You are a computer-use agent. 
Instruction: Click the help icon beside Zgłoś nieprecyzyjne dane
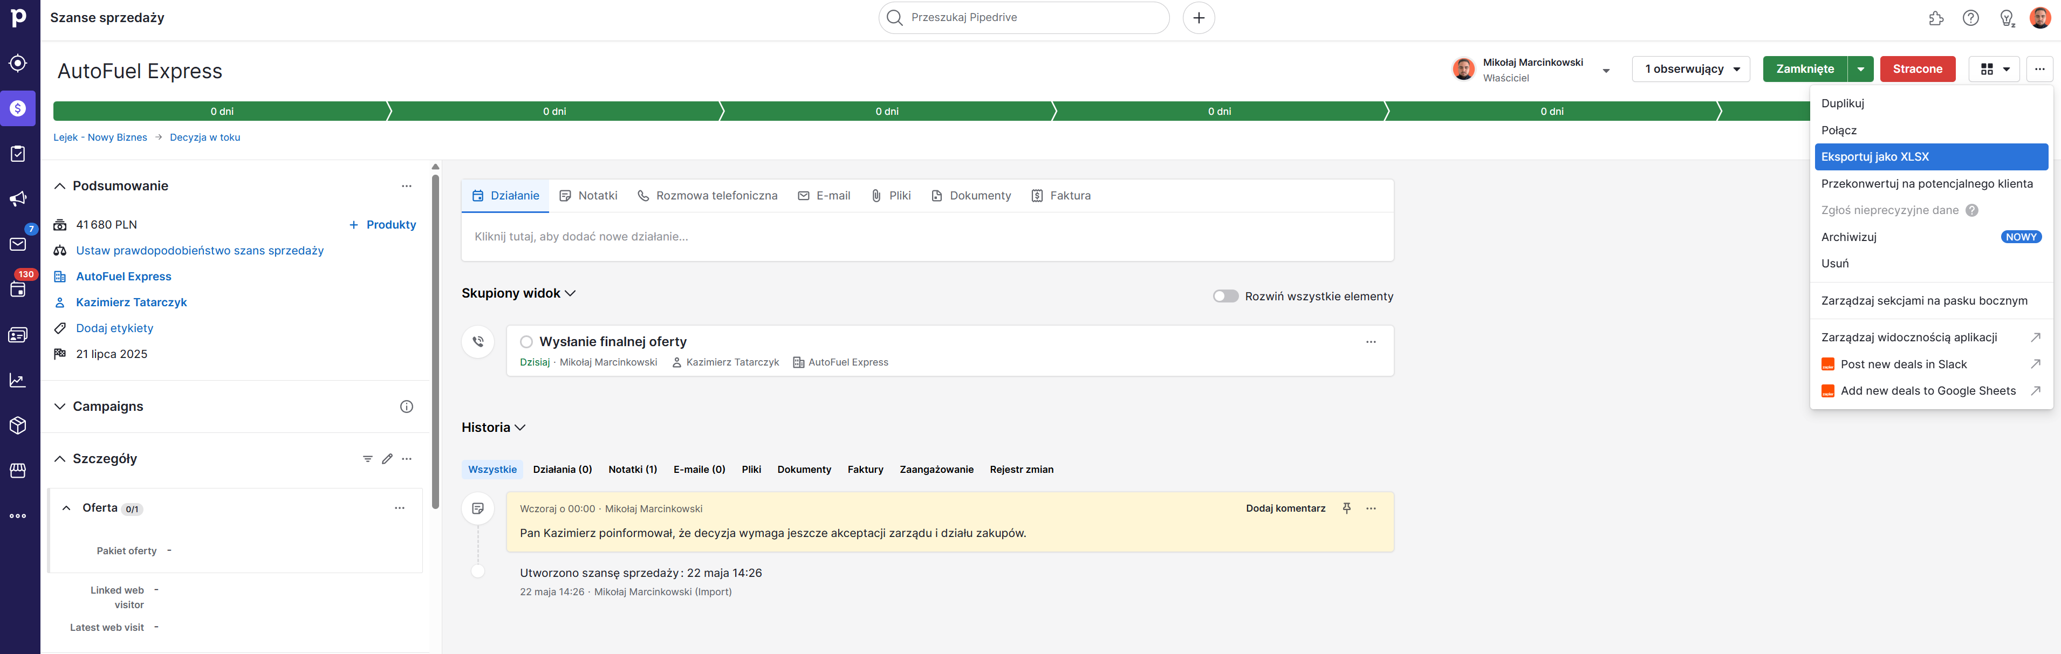[1971, 210]
